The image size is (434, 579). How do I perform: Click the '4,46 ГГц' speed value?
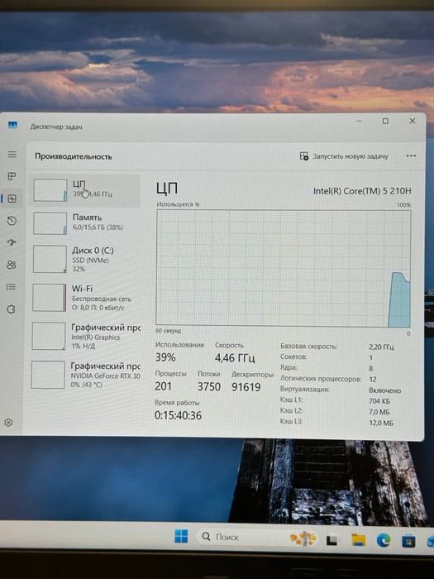point(235,358)
